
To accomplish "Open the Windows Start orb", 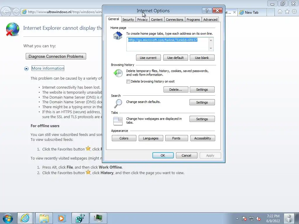I will pos(8,218).
